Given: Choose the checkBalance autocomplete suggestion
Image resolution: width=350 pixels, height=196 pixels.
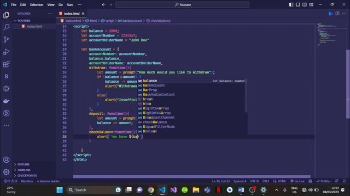Looking at the screenshot, I should point(192,122).
